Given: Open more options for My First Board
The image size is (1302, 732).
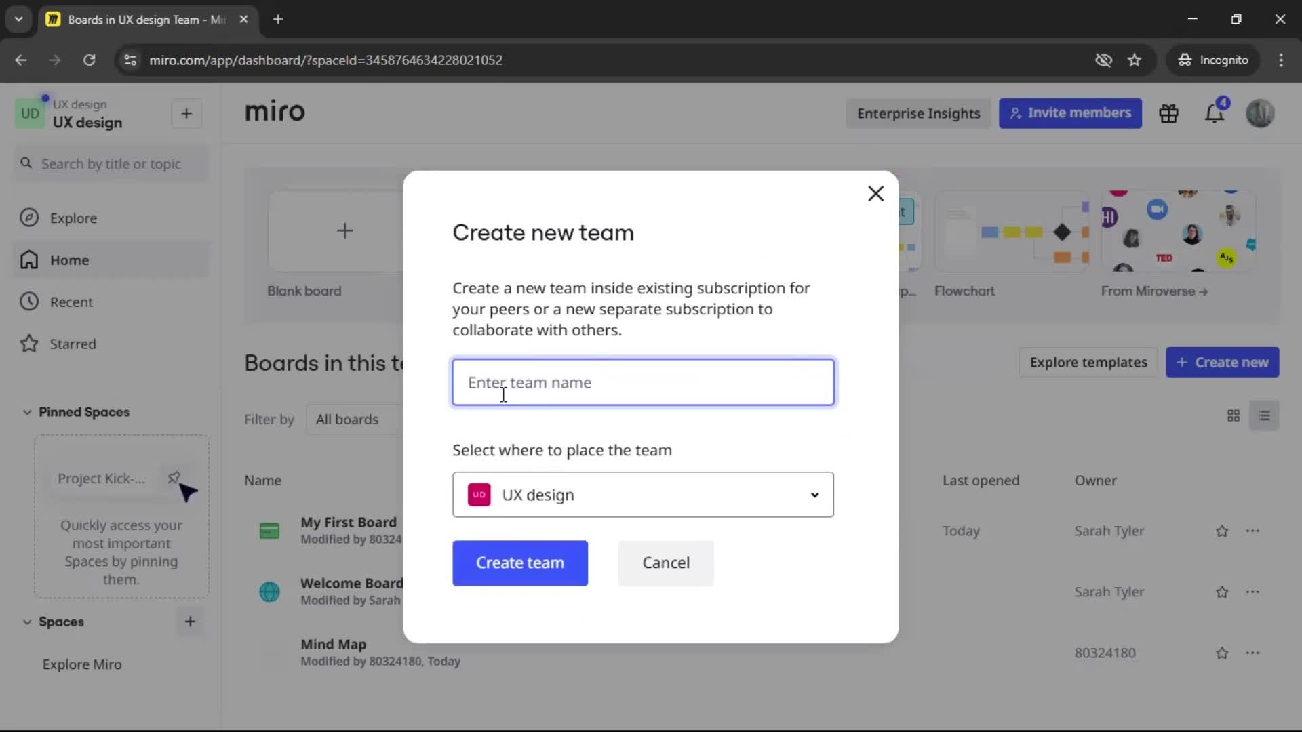Looking at the screenshot, I should (x=1252, y=531).
